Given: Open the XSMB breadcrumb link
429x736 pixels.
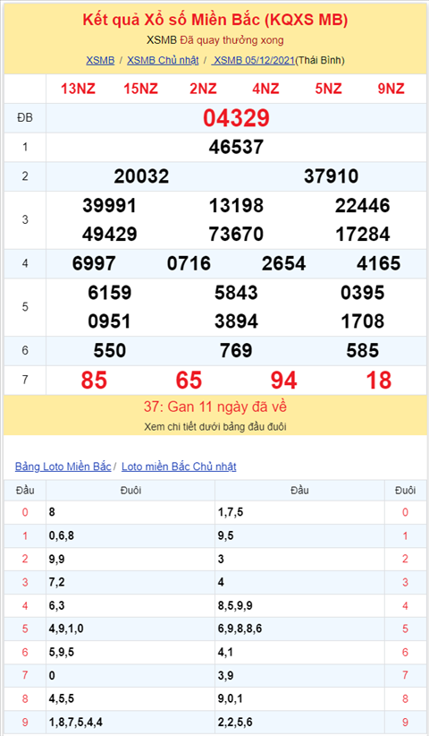Looking at the screenshot, I should (x=100, y=60).
